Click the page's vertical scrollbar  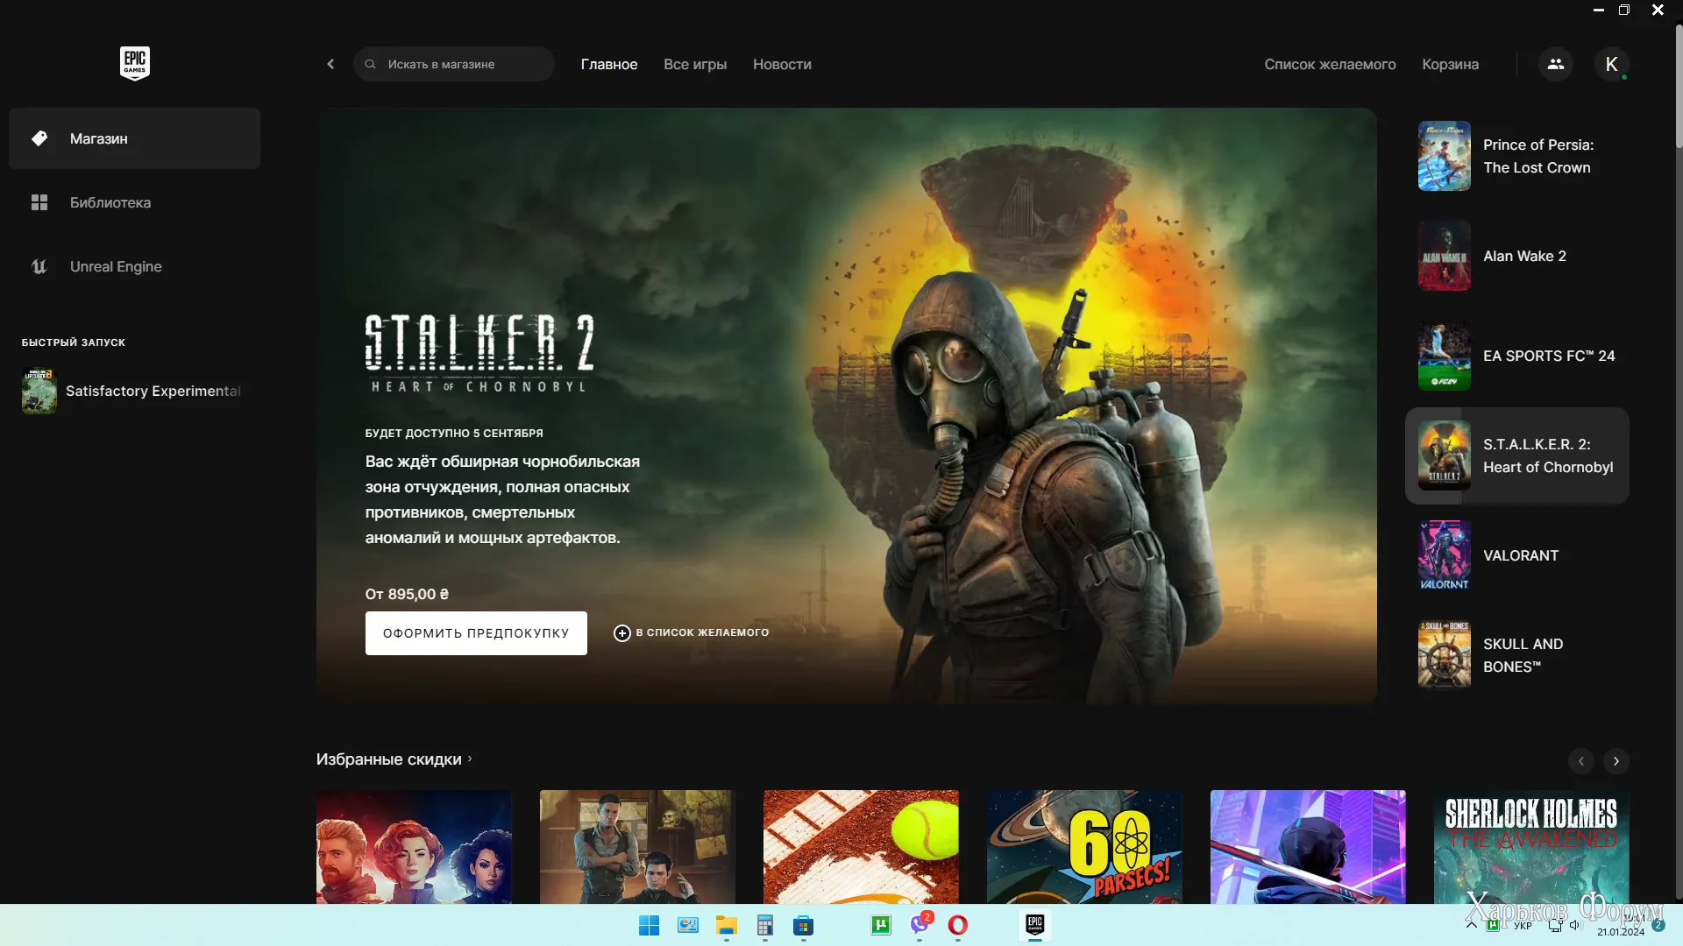[x=1678, y=88]
